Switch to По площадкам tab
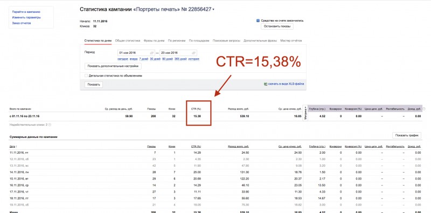 click(x=199, y=41)
